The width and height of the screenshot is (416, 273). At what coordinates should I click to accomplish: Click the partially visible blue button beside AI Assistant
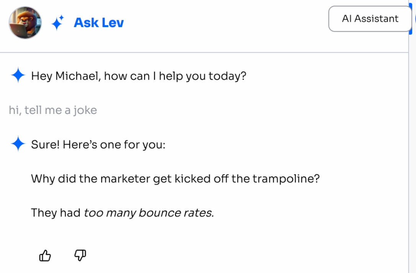tap(414, 18)
